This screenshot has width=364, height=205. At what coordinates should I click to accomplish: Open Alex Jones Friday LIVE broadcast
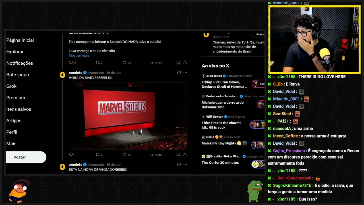pos(225,84)
